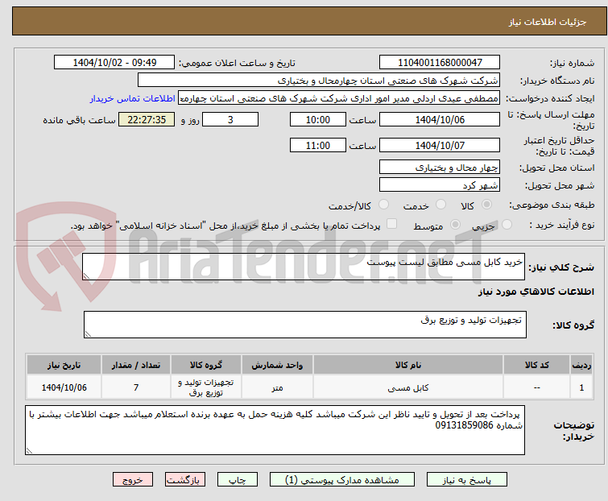Select the جزیی purchase type radio
This screenshot has height=501, width=608.
click(507, 225)
